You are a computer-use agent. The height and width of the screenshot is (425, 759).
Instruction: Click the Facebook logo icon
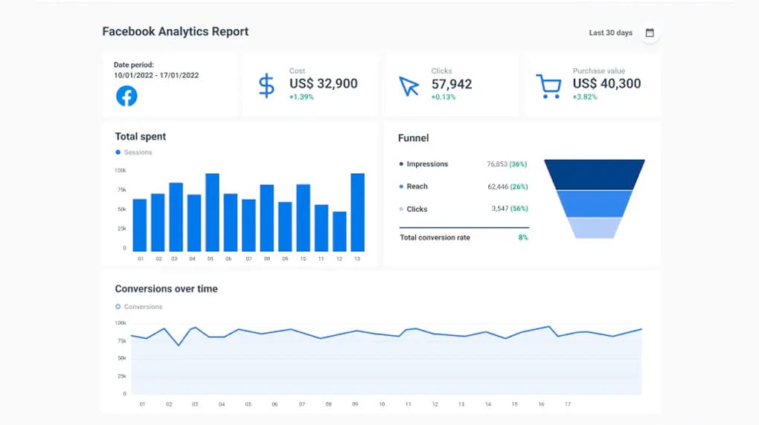126,96
